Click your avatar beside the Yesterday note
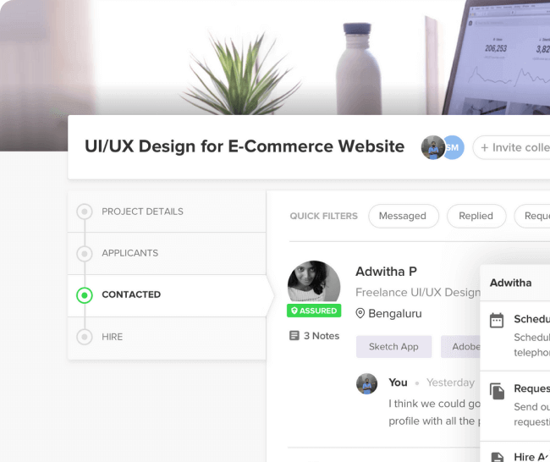 (367, 384)
